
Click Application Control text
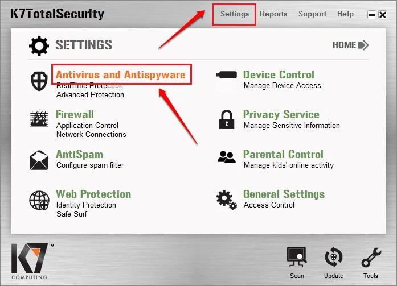point(87,125)
